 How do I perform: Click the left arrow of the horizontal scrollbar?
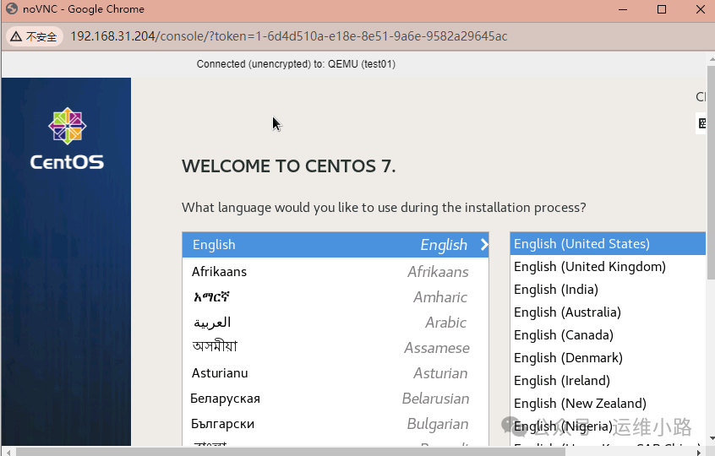[7, 452]
